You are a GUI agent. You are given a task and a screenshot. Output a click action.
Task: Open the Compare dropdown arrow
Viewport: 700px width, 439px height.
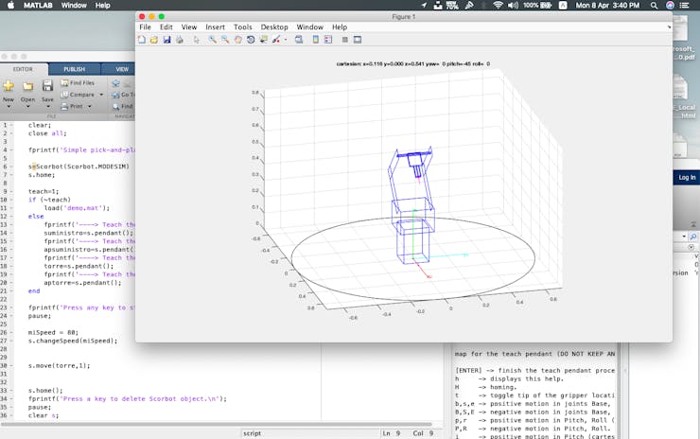[101, 95]
